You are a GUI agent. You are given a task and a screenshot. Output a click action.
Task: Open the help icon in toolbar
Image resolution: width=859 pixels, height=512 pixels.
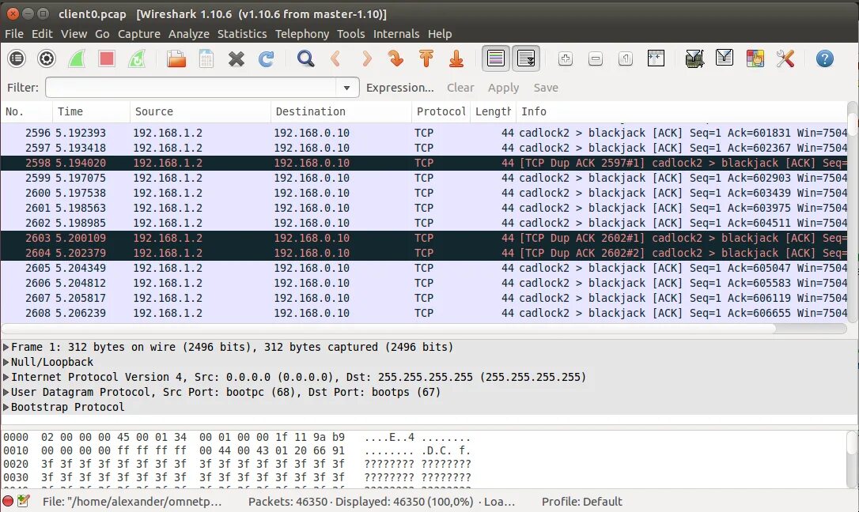(824, 58)
